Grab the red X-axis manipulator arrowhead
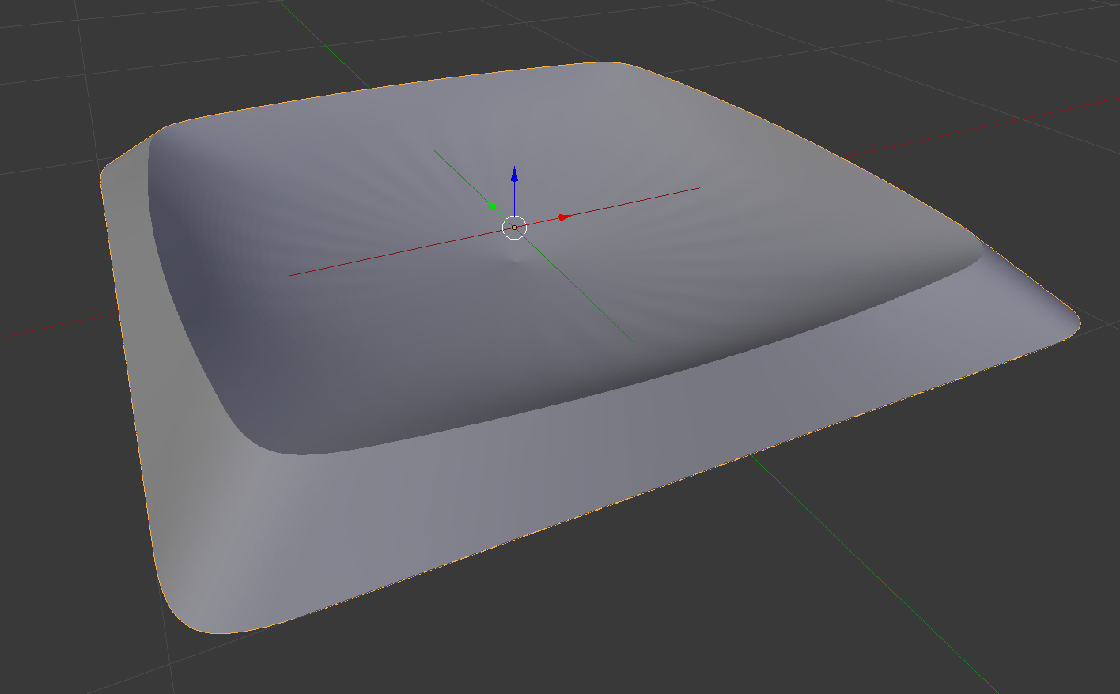 pyautogui.click(x=565, y=217)
